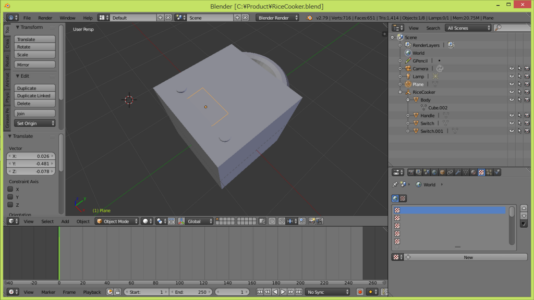
Task: Open the Render menu
Action: pyautogui.click(x=45, y=18)
